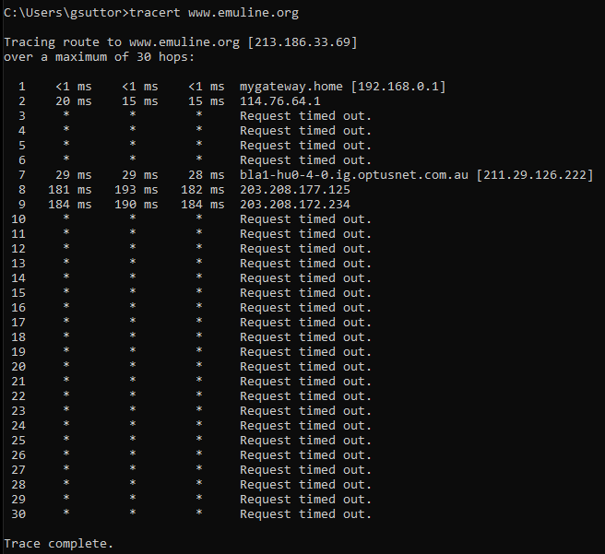Click IP address 114.76.64.1 on hop 2

[x=279, y=101]
